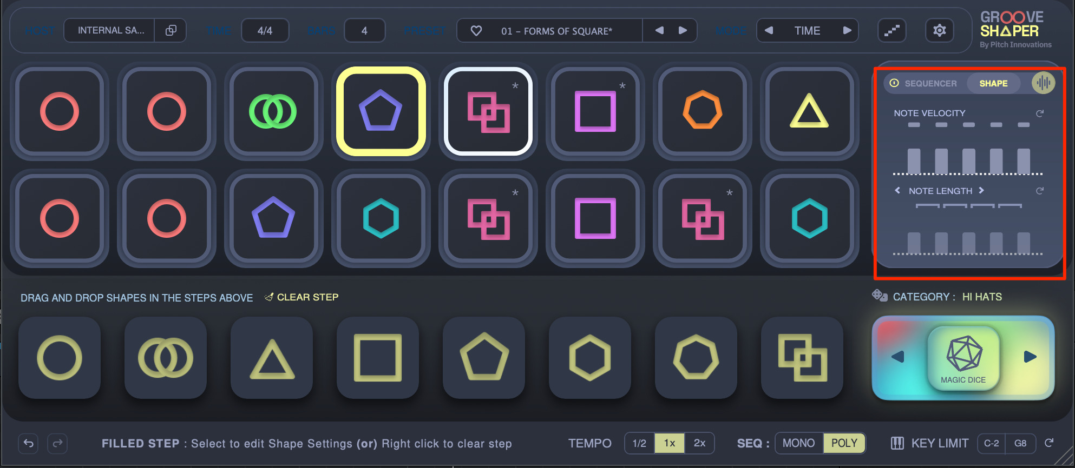Select the bottom-row magenta square step

coord(595,218)
